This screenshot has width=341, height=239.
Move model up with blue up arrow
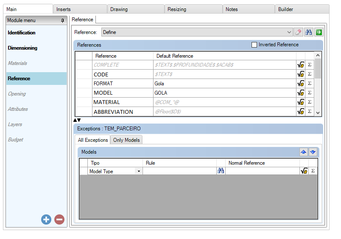point(303,152)
